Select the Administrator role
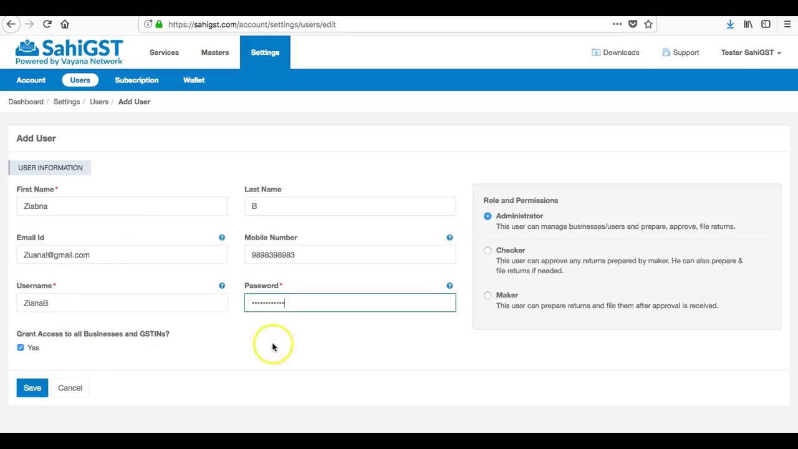This screenshot has width=798, height=449. click(x=488, y=216)
